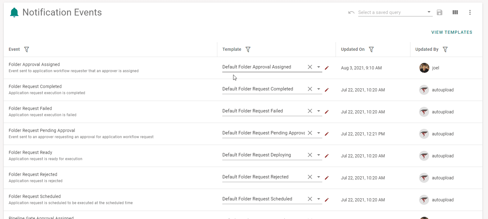Select the Folder Request Failed event name
Viewport: 488px width, 219px height.
(30, 108)
